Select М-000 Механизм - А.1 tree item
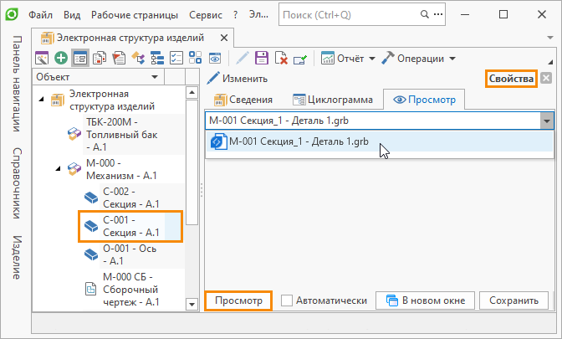This screenshot has width=562, height=339. [x=121, y=169]
